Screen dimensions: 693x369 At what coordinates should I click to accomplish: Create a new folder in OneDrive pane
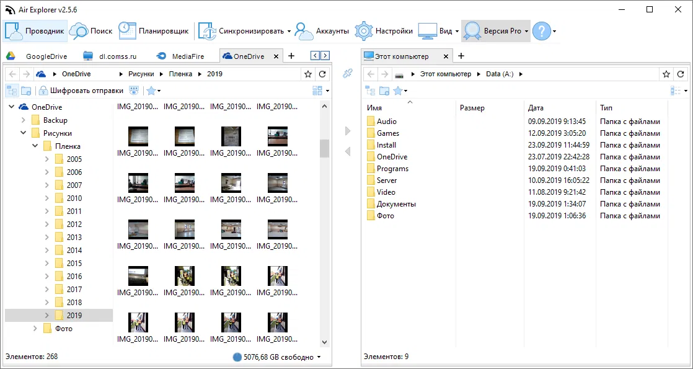[x=26, y=91]
